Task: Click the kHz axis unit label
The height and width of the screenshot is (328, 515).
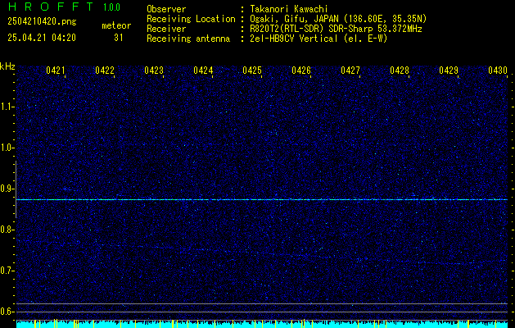Action: click(x=7, y=66)
